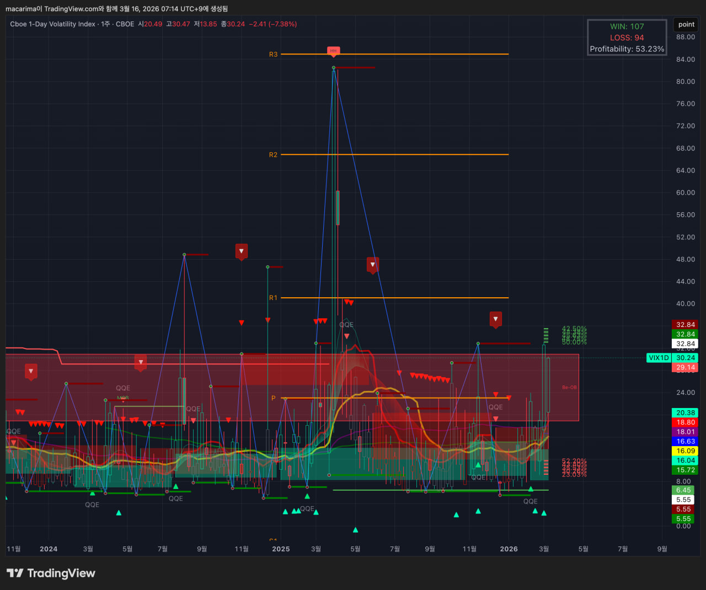The image size is (706, 590).
Task: Click the red sell arrow label near December 2025
Action: pos(495,319)
